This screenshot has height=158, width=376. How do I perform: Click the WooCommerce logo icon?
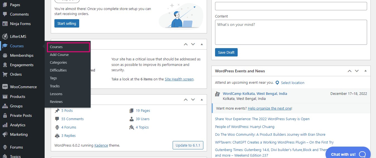pos(5,87)
